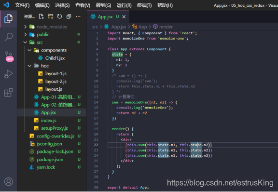Open the 选择(S) menu

[x=62, y=5]
